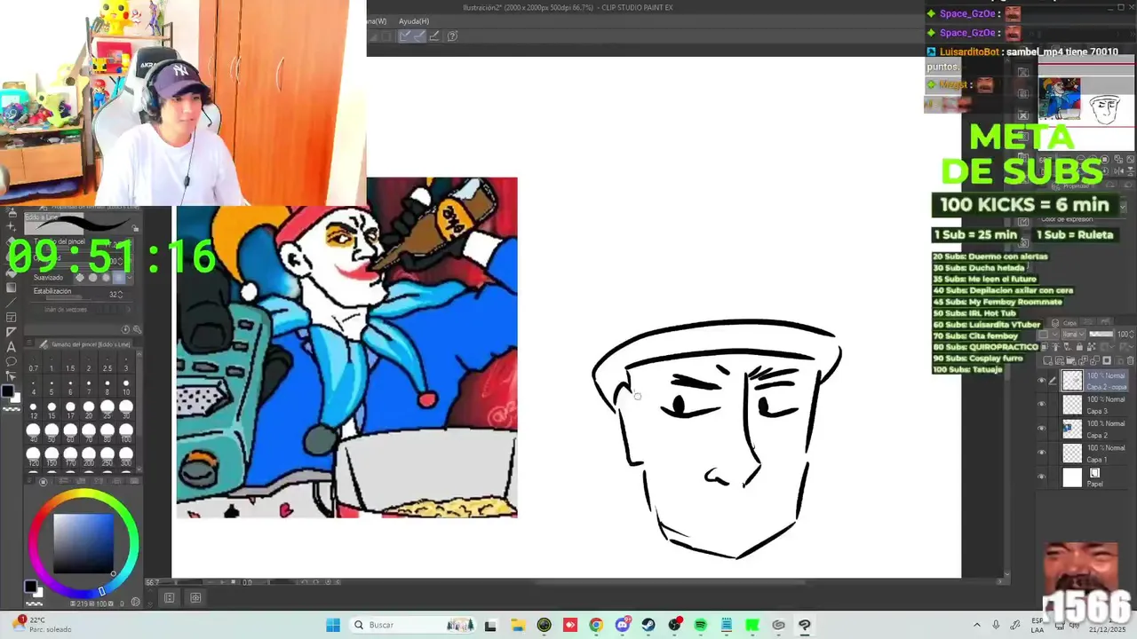Choose brush size 300 preset
This screenshot has height=639, width=1137.
point(126,455)
